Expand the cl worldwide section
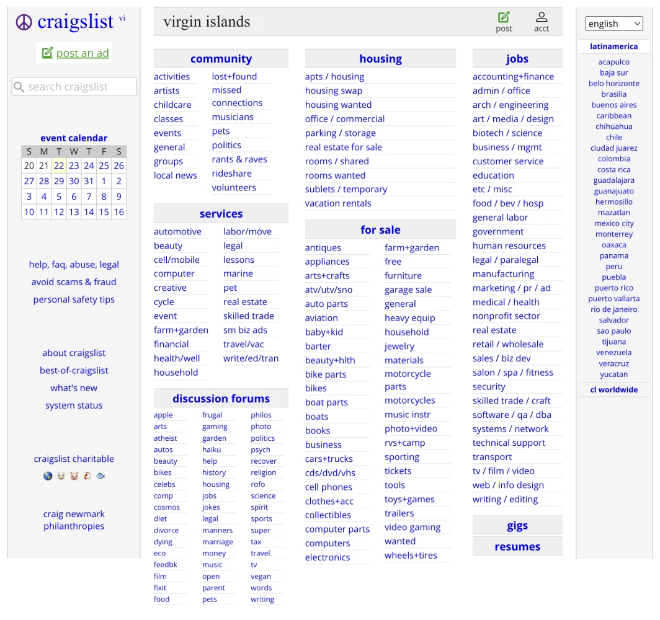This screenshot has width=660, height=620. (613, 389)
